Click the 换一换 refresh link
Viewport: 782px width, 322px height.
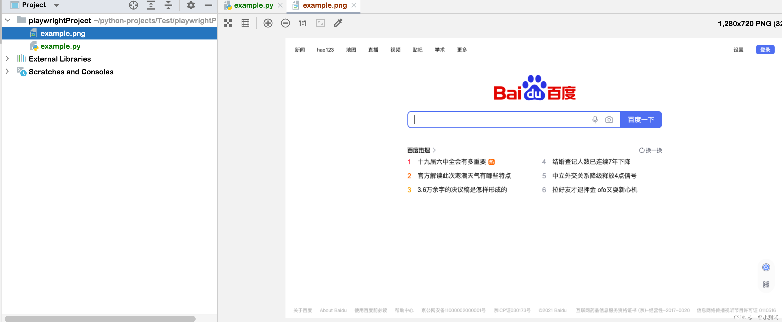651,150
